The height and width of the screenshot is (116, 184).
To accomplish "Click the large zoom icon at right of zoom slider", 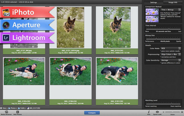I will (182, 112).
